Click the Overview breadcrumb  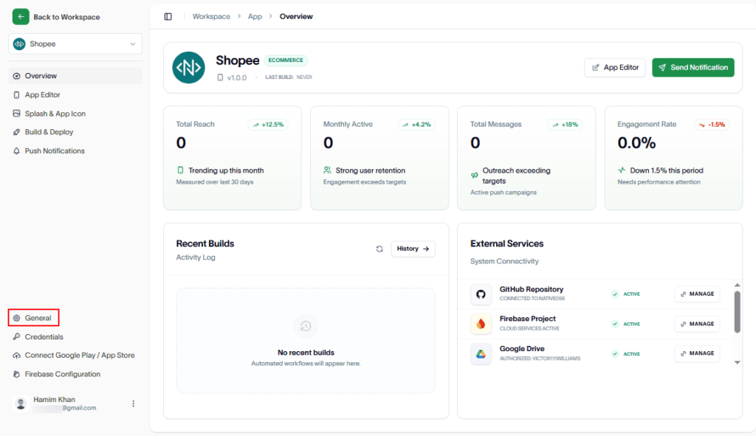click(x=296, y=16)
